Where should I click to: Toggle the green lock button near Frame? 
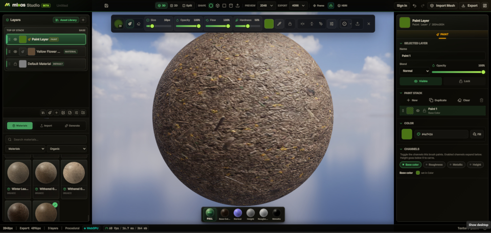(x=331, y=6)
